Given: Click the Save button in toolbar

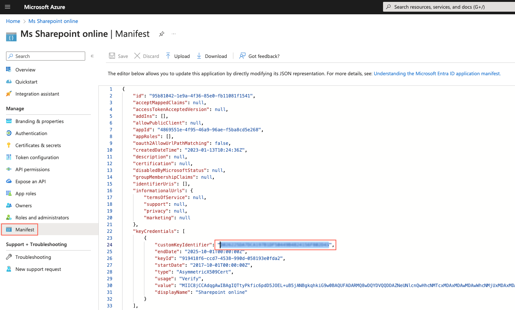Looking at the screenshot, I should click(x=118, y=56).
